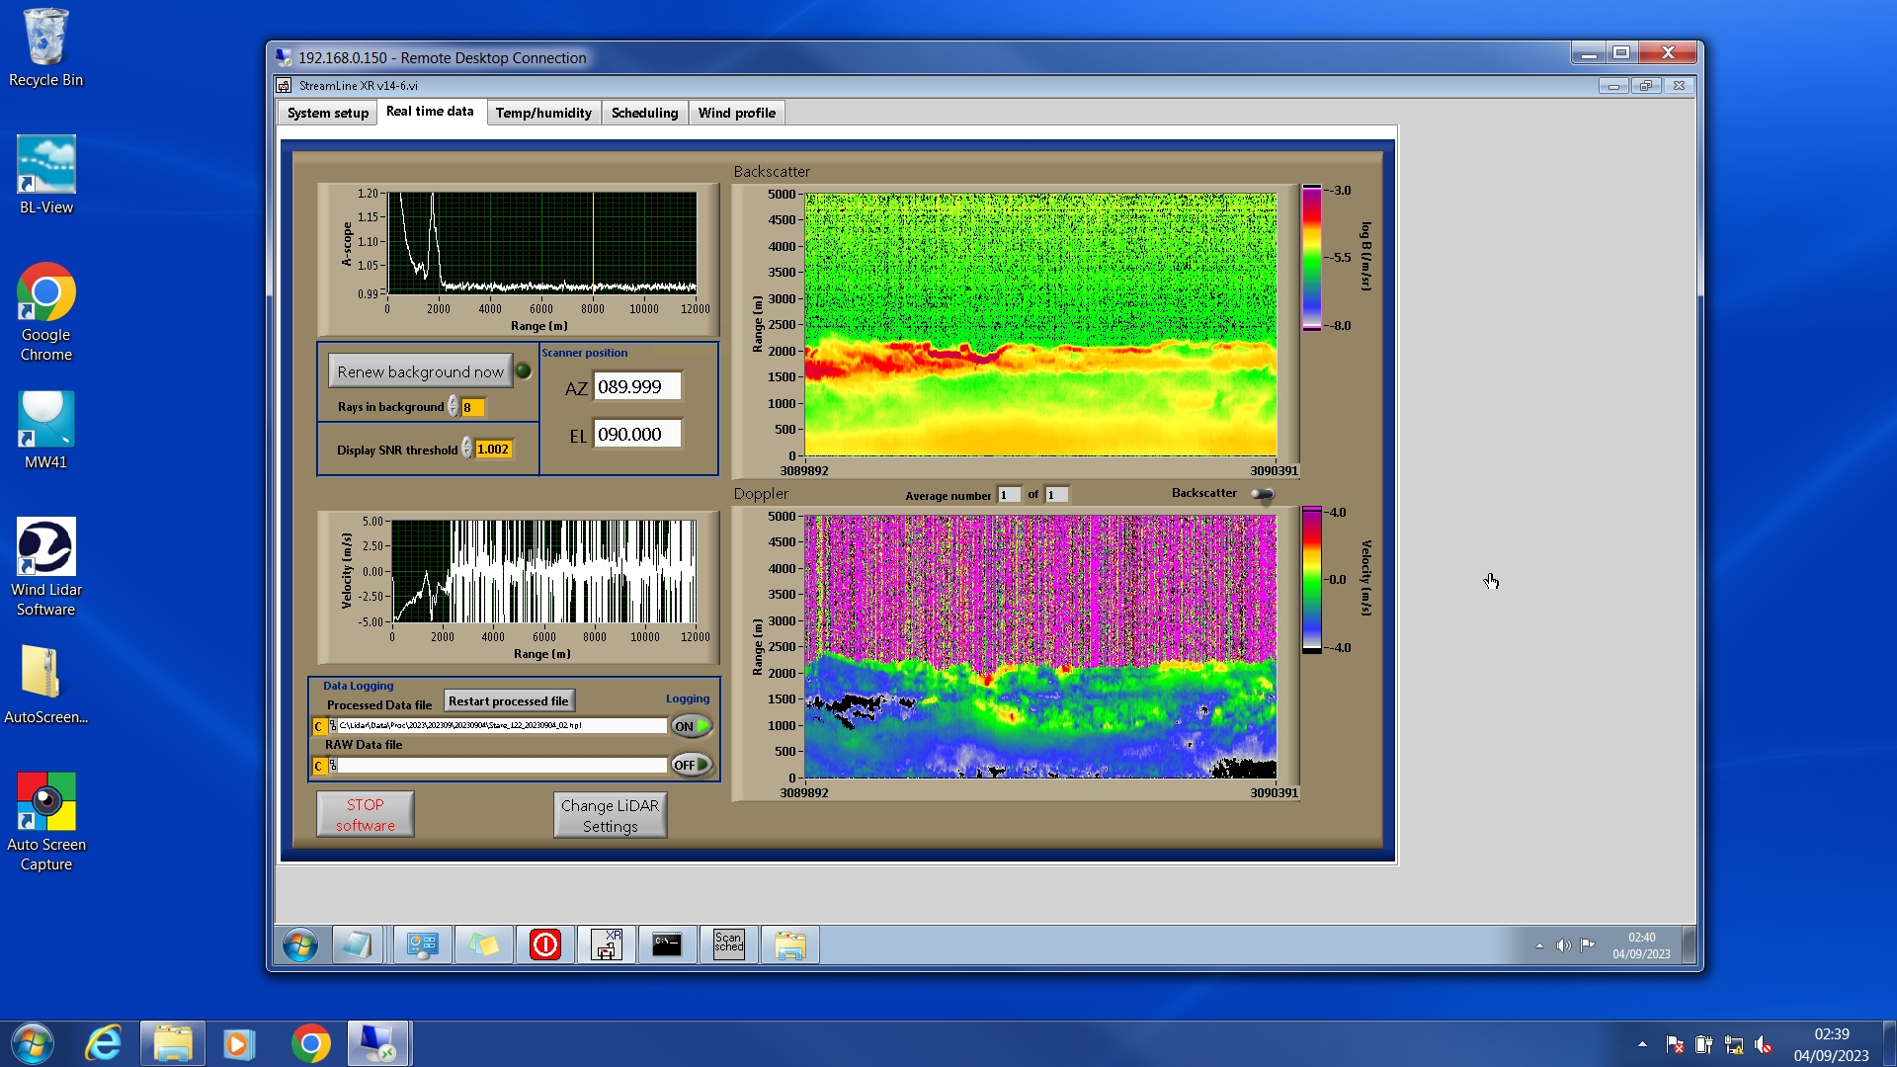1897x1067 pixels.
Task: Toggle processed data logging ON switch
Action: pyautogui.click(x=692, y=726)
